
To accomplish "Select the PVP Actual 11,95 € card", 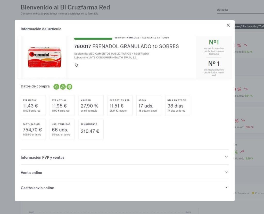I will pyautogui.click(x=62, y=105).
